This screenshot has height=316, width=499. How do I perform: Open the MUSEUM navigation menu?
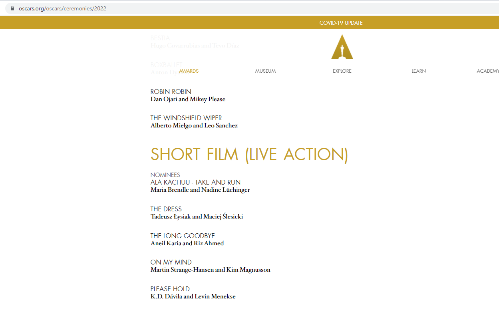[265, 71]
